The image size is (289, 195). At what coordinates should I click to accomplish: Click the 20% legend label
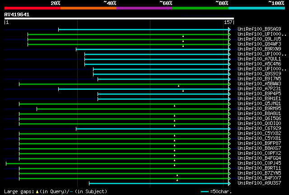pyautogui.click(x=55, y=3)
